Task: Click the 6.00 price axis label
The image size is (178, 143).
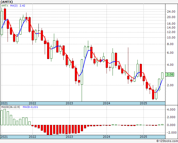Action: pyautogui.click(x=170, y=53)
